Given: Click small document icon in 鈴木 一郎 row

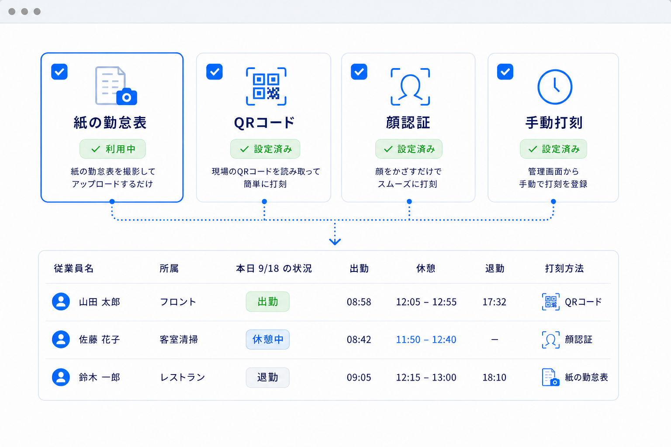Looking at the screenshot, I should pos(550,377).
